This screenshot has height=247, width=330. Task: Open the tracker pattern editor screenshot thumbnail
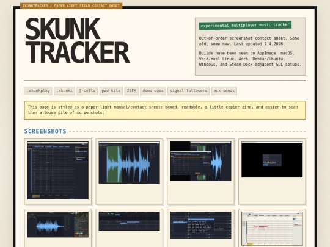(x=58, y=170)
